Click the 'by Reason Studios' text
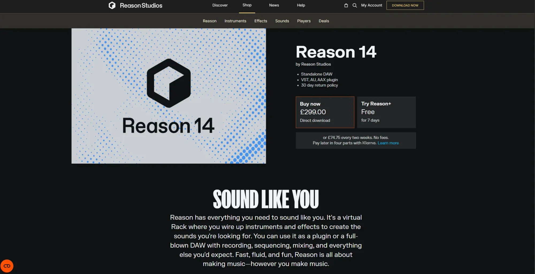The width and height of the screenshot is (535, 274). coord(313,64)
